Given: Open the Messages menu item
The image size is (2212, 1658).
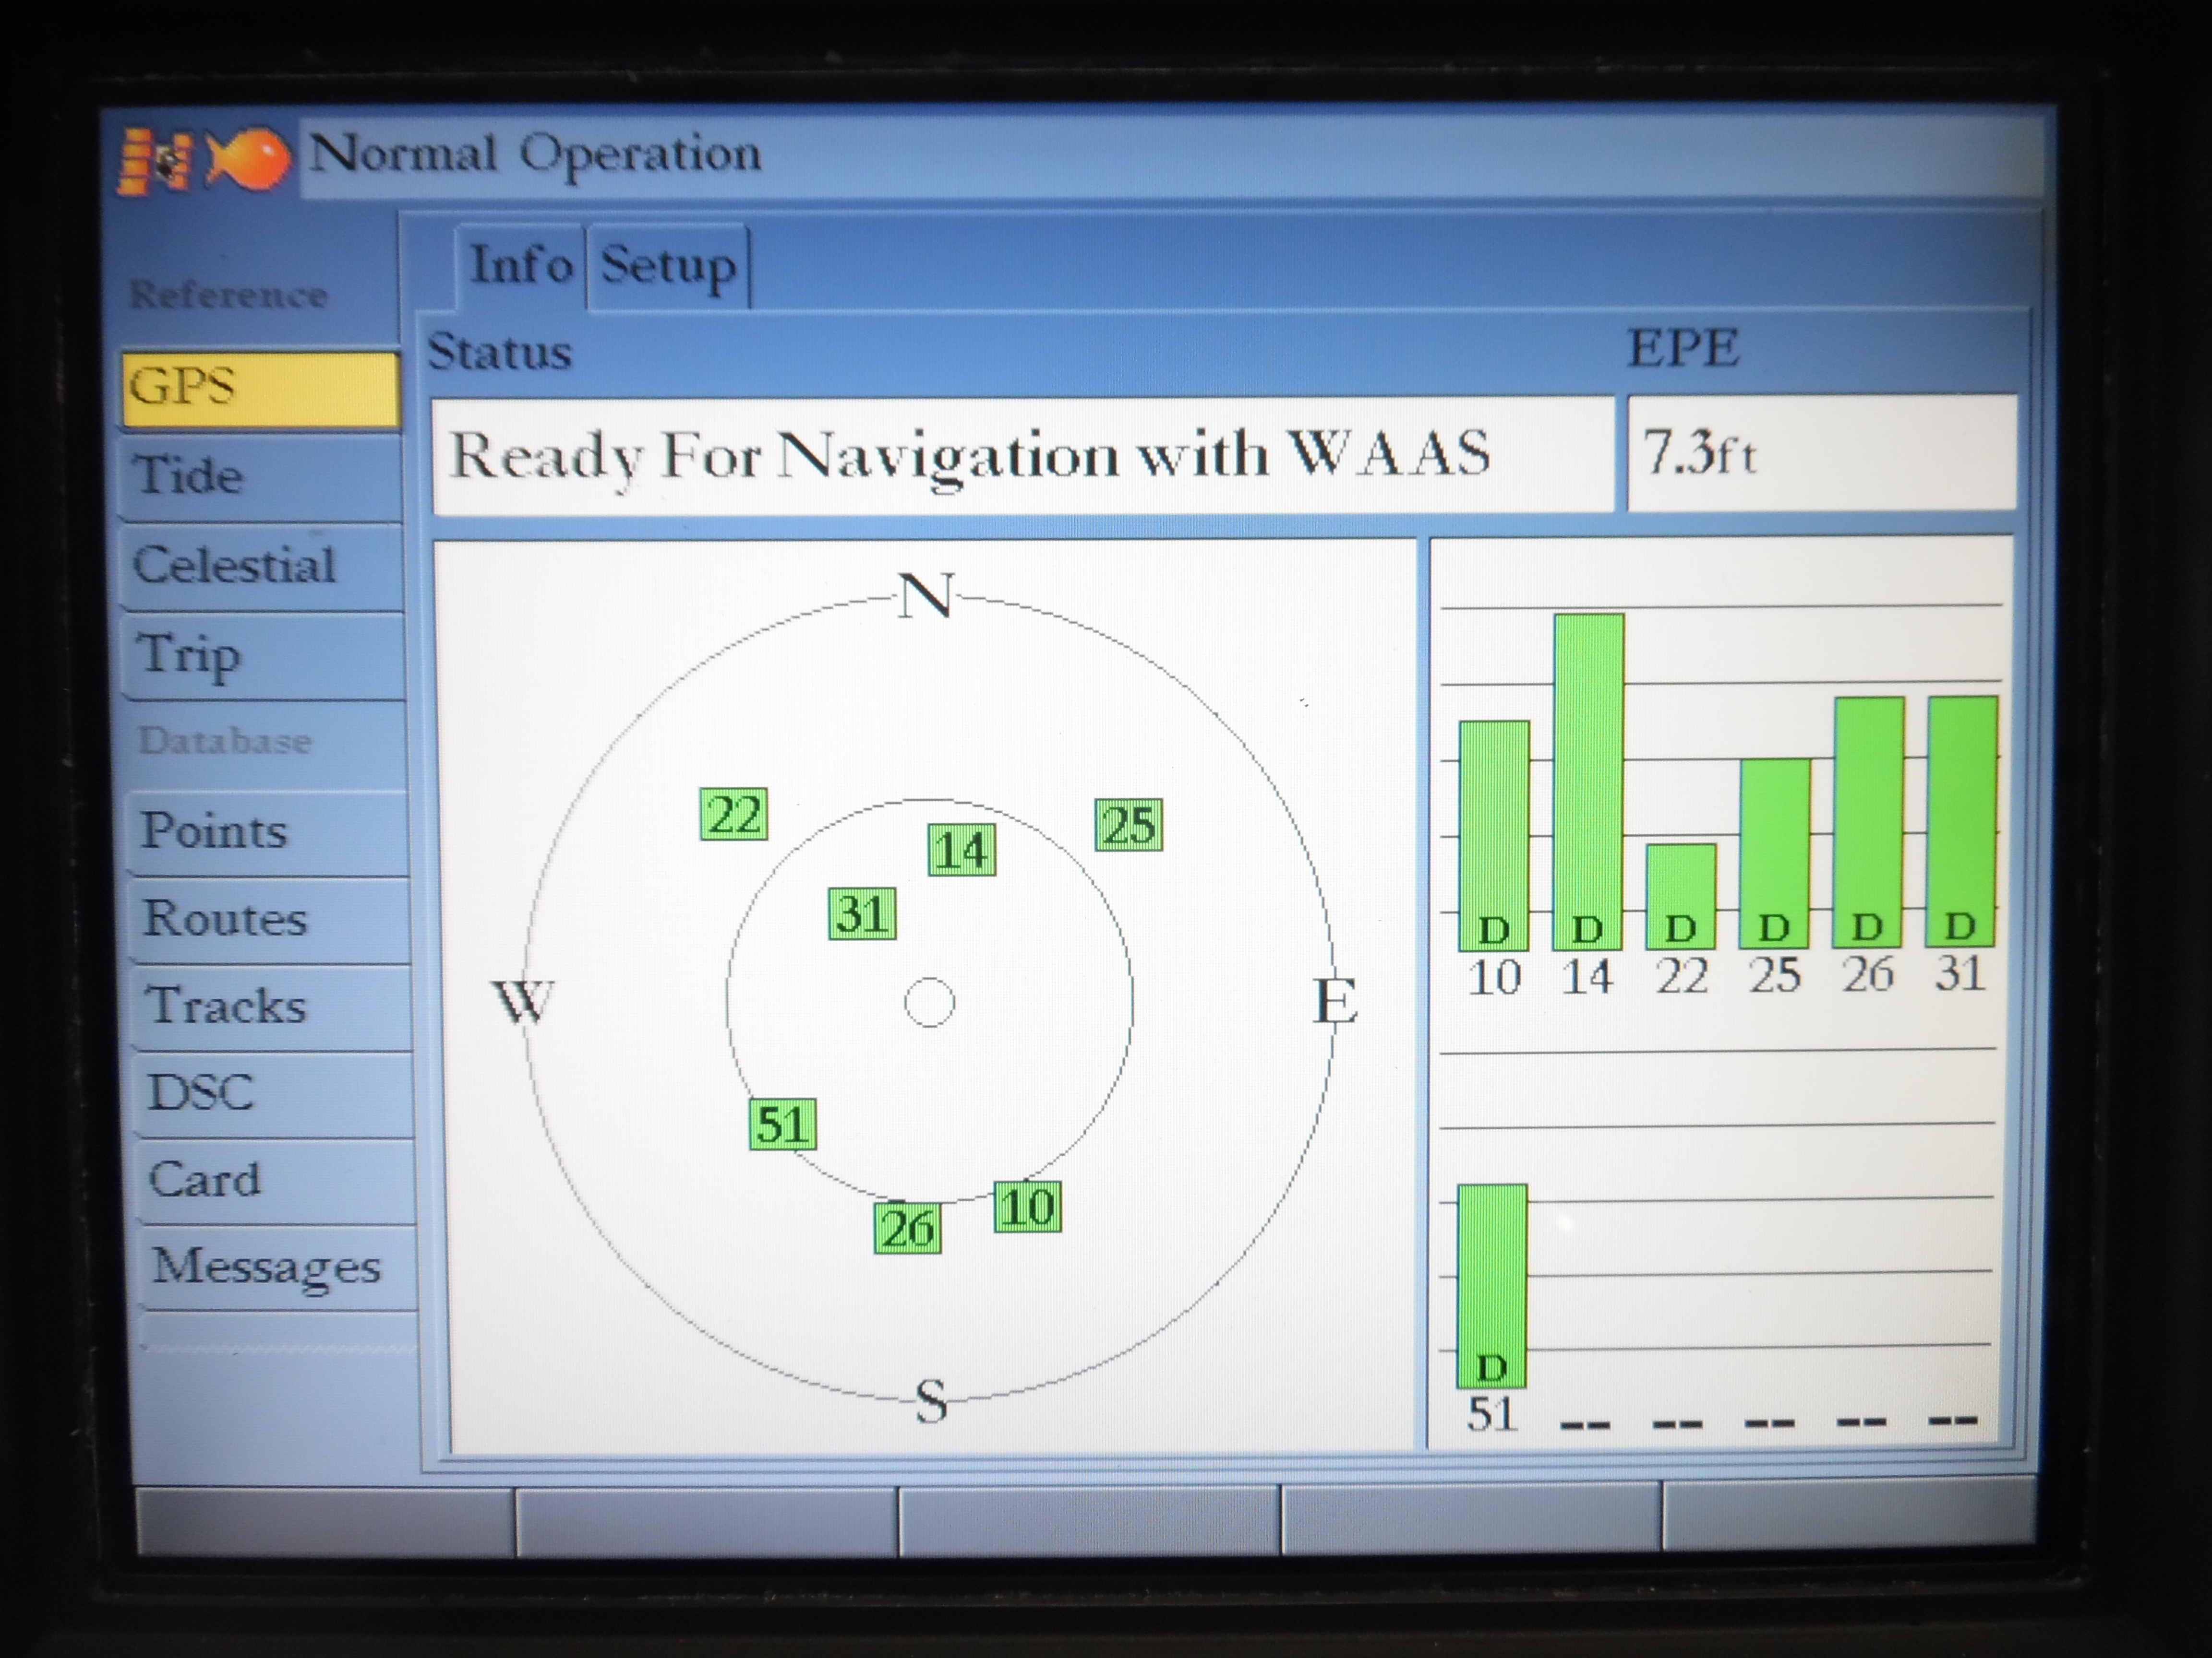Looking at the screenshot, I should click(278, 1267).
